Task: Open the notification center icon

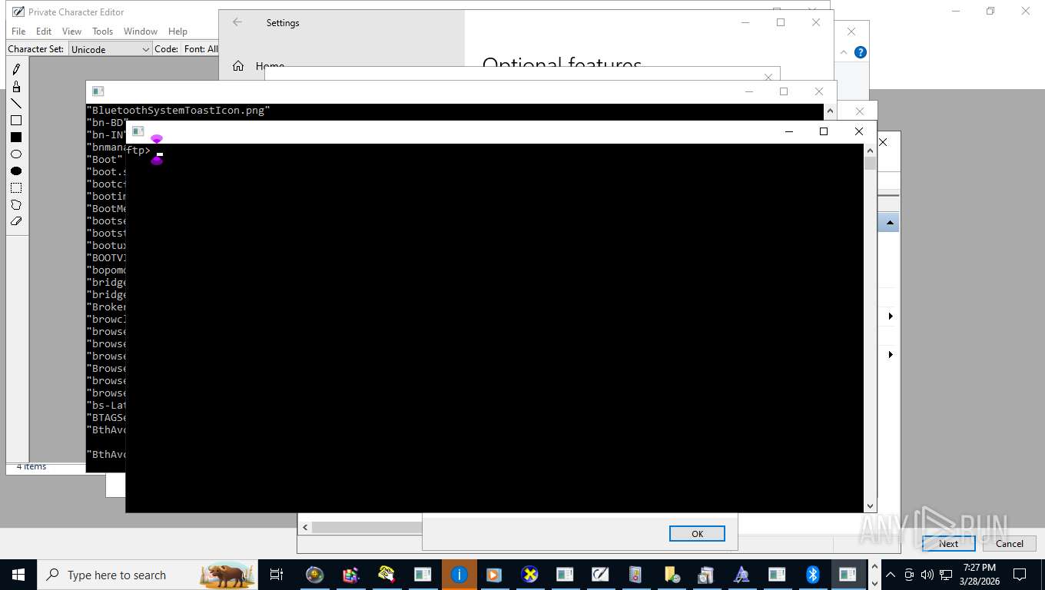Action: click(1020, 575)
